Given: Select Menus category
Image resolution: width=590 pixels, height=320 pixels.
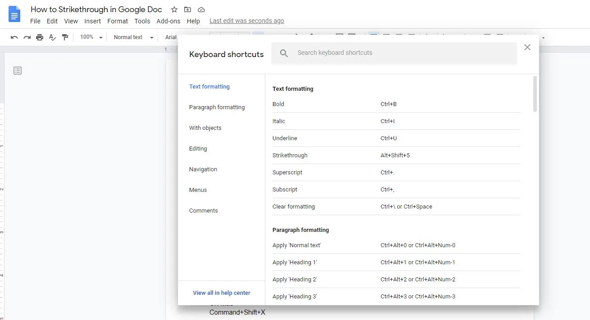Looking at the screenshot, I should pos(198,190).
